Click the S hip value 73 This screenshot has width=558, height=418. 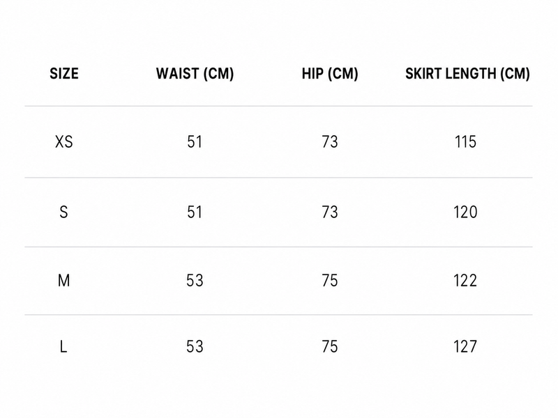point(330,212)
